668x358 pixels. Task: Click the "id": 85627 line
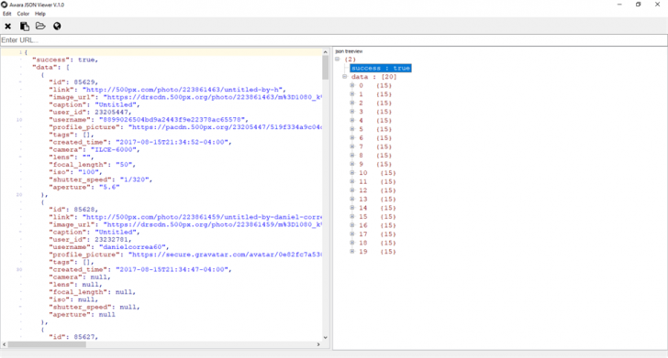point(73,337)
